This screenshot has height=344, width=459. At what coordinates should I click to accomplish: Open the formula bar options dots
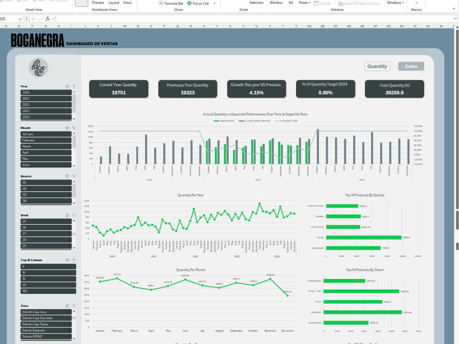pos(27,19)
